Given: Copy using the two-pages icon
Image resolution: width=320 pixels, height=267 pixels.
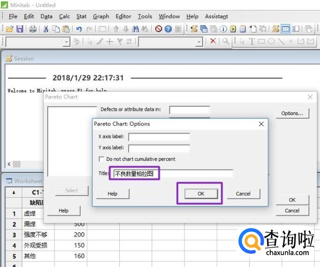Looking at the screenshot, I should pyautogui.click(x=56, y=29).
